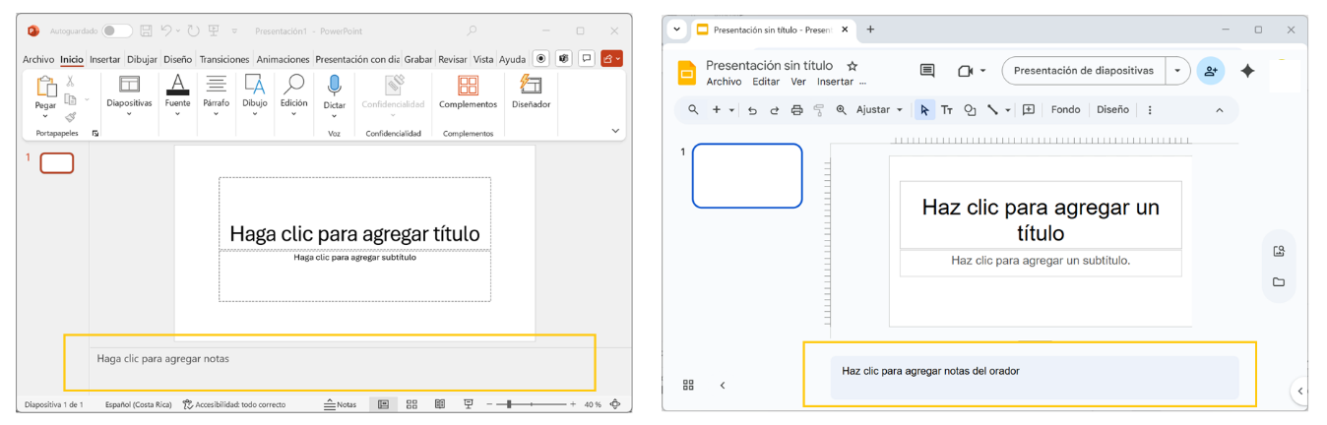This screenshot has height=425, width=1327.
Task: Click the print icon in Slides toolbar
Action: coord(796,110)
